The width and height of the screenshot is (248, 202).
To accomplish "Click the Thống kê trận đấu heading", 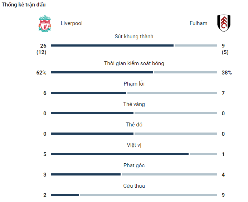I will (x=24, y=5).
